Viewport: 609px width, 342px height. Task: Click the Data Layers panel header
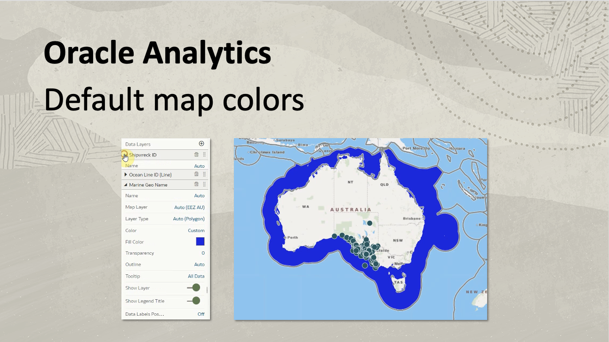coord(138,144)
